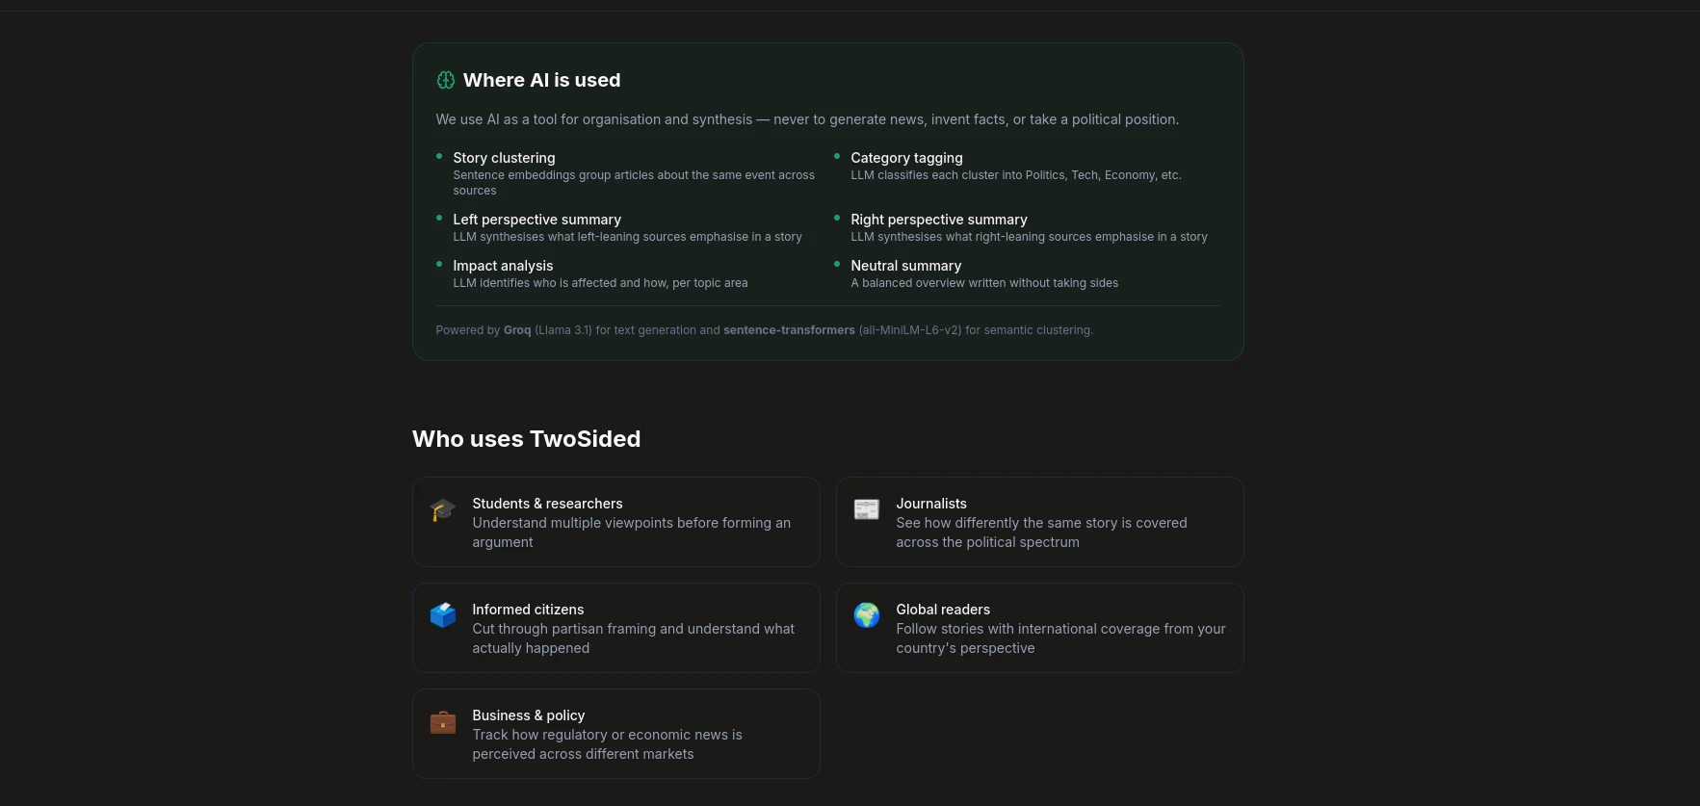
Task: Click the Impact analysis item
Action: [503, 266]
